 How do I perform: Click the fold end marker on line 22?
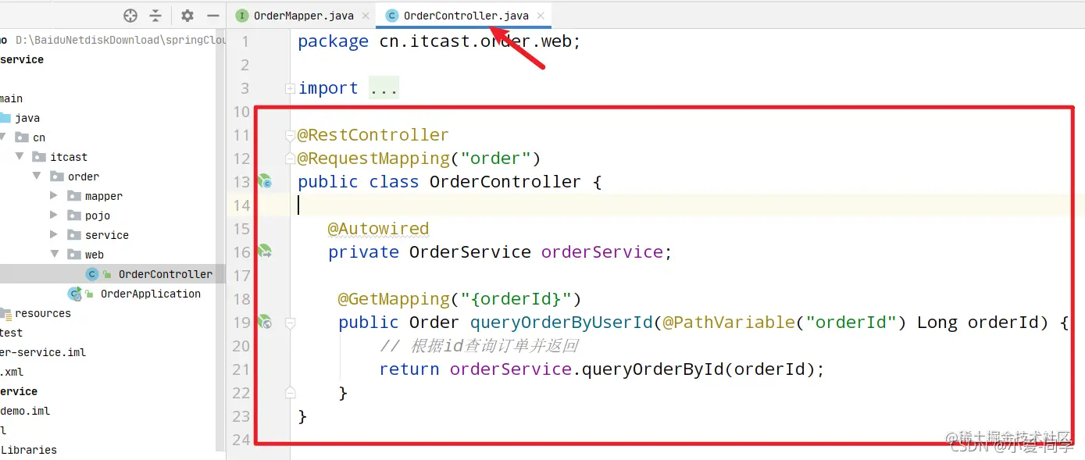coord(291,392)
